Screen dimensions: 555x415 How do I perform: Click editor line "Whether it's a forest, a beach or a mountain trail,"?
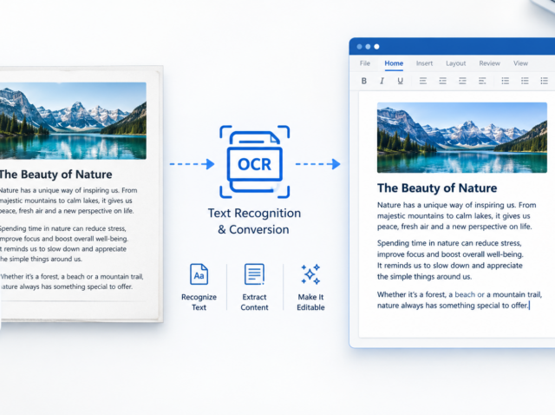(x=460, y=294)
